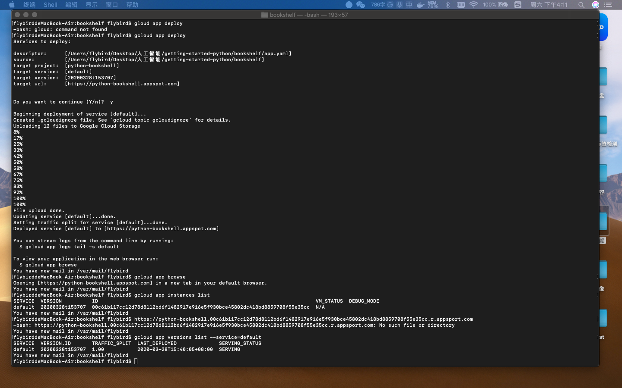Click the blue circle menu bar icon
This screenshot has height=388, width=622.
coord(349,5)
